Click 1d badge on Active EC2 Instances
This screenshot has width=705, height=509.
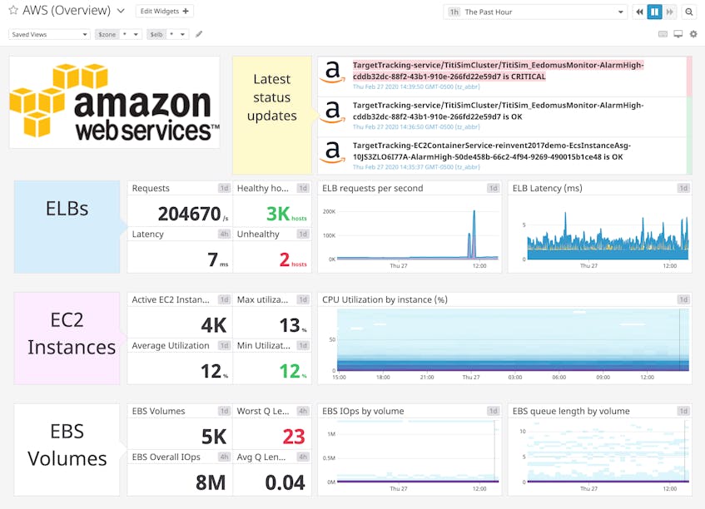pyautogui.click(x=224, y=299)
